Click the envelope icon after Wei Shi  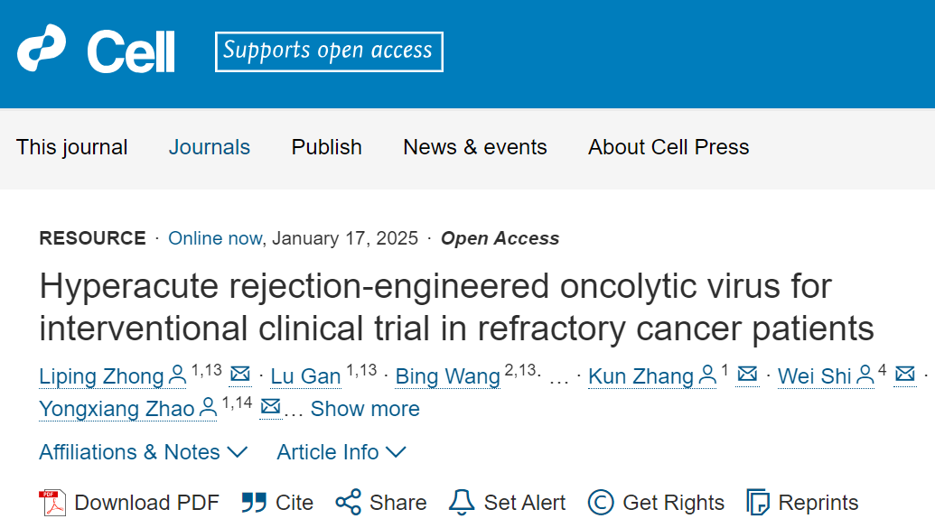pyautogui.click(x=904, y=375)
